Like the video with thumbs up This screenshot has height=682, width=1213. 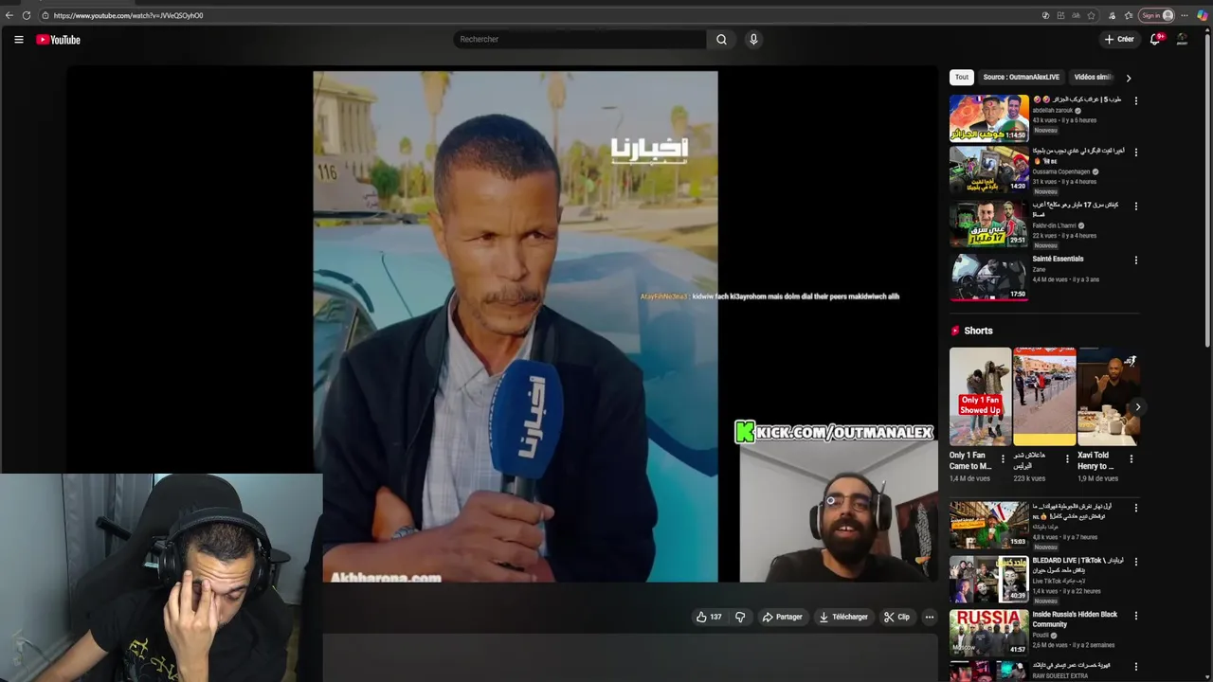[709, 617]
